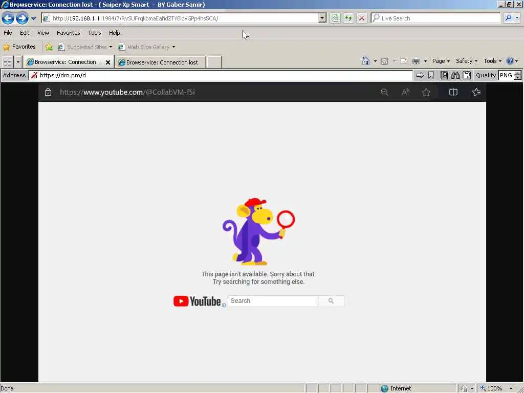Click the Browservice Go arrow icon
524x393 pixels.
(420, 75)
